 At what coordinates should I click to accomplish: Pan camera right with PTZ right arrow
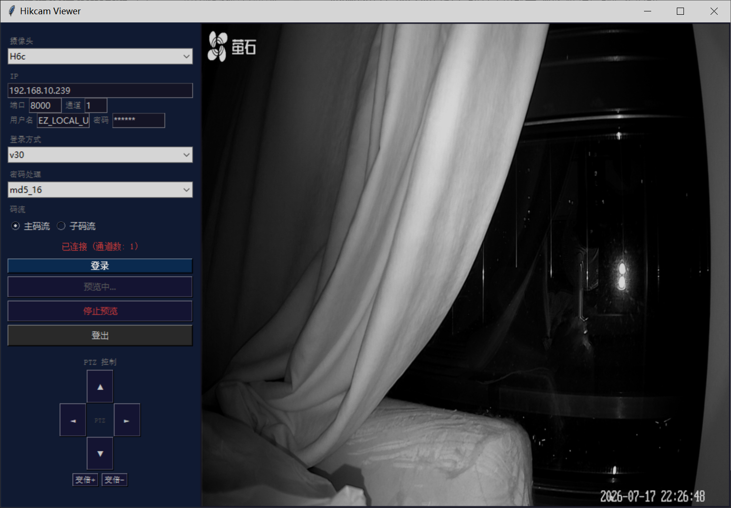[x=127, y=420]
